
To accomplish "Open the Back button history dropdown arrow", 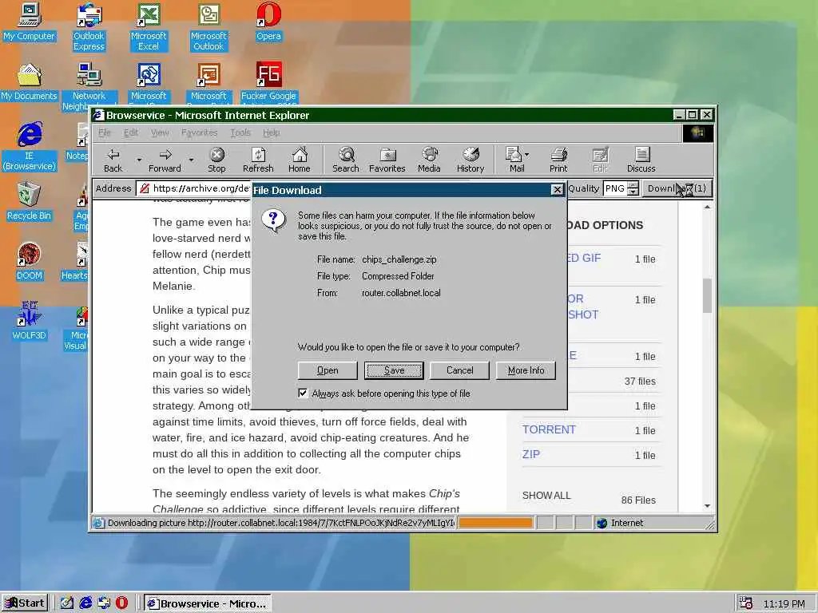I will (139, 160).
